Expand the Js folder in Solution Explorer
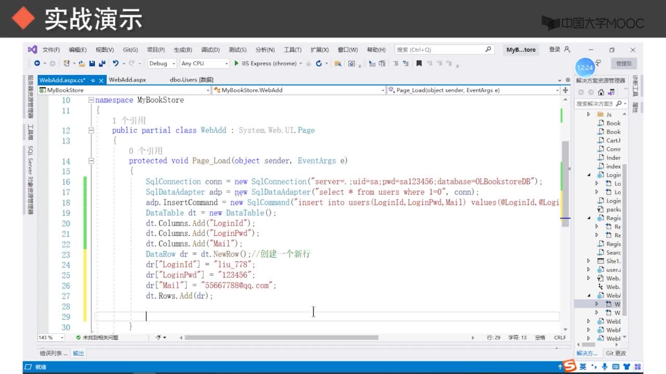666x374 pixels. point(588,114)
